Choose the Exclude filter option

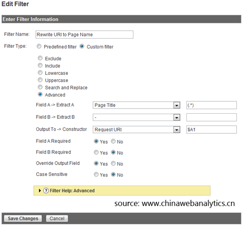[40, 58]
